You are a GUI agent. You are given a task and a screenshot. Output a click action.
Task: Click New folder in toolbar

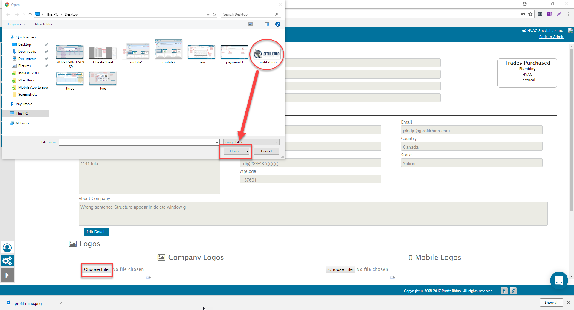pyautogui.click(x=44, y=24)
